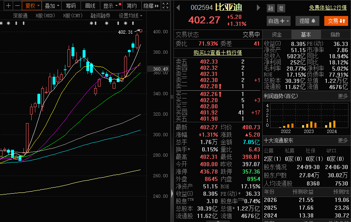Click 购买L2查看十档行情 link
The image size is (351, 222).
[x=217, y=53]
